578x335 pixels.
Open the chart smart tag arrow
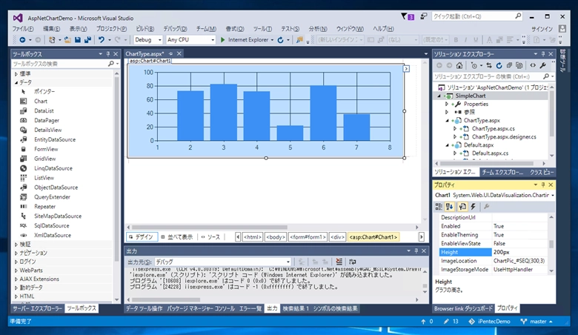[x=406, y=68]
